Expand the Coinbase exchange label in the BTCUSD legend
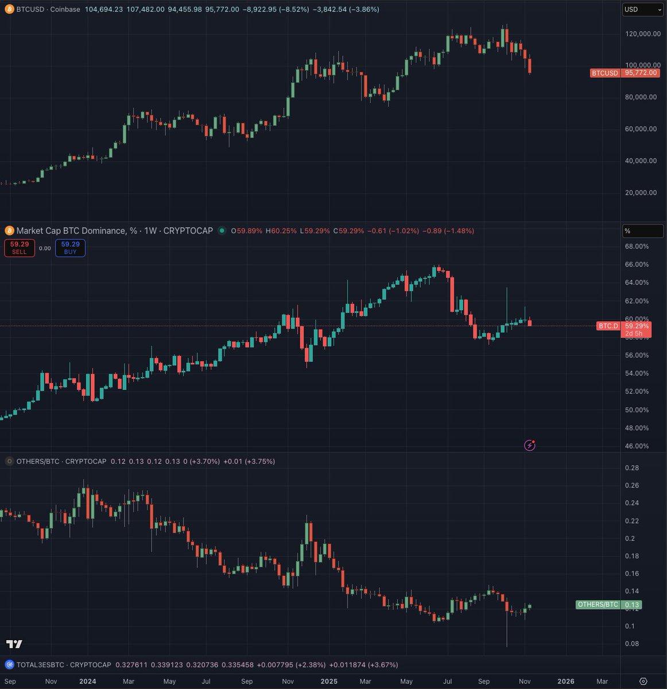Screen dimensions: 667x689 (65, 9)
